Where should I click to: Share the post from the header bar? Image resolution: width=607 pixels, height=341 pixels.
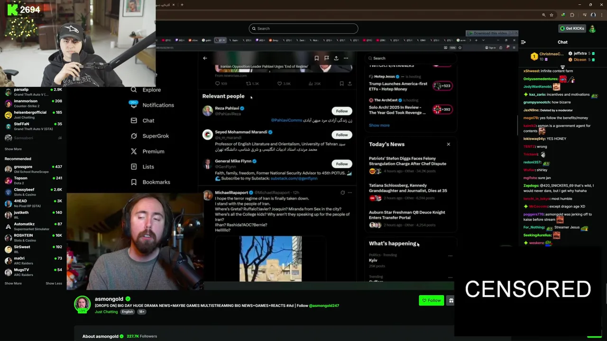tap(336, 58)
